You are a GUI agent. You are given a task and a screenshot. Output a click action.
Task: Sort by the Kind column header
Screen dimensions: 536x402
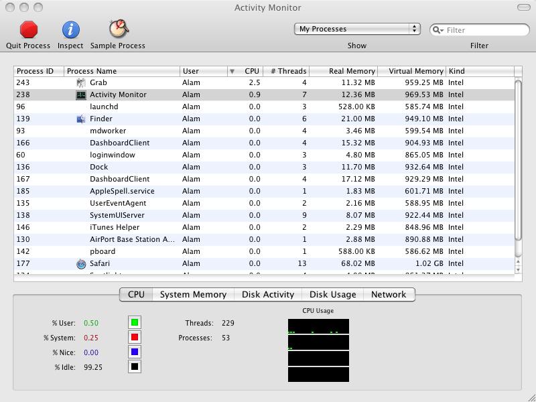(x=480, y=71)
